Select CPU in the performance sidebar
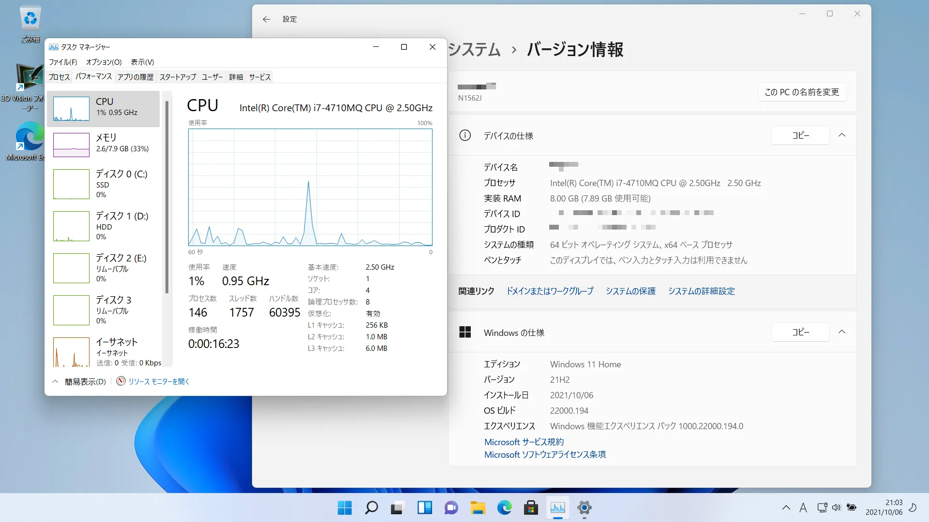The height and width of the screenshot is (522, 929). click(x=104, y=109)
